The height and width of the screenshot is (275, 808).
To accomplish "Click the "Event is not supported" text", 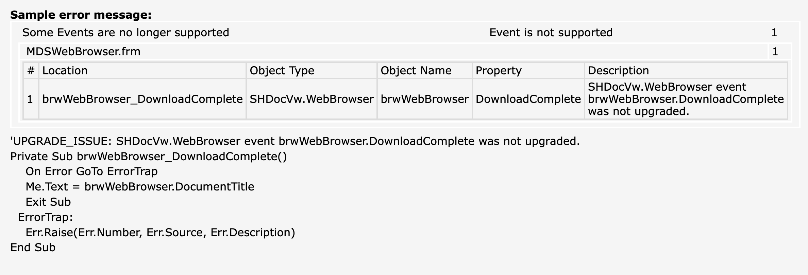I will point(551,33).
